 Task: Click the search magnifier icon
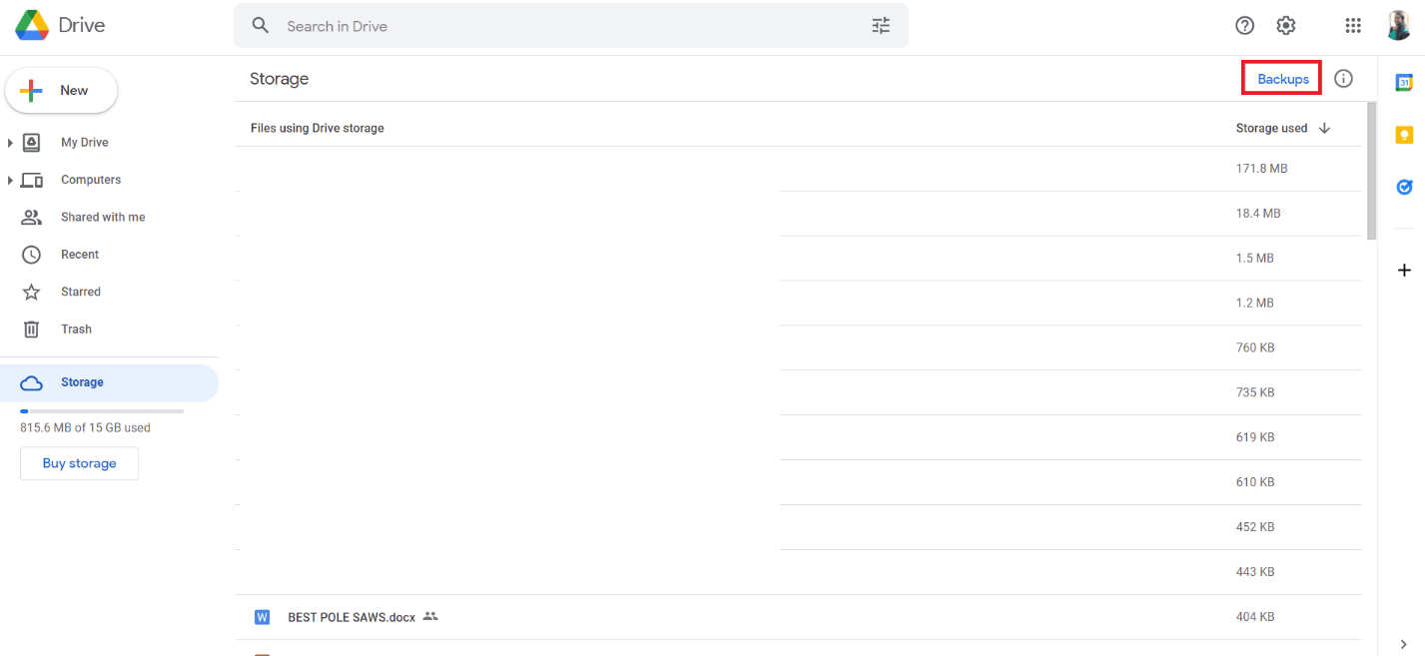tap(261, 26)
